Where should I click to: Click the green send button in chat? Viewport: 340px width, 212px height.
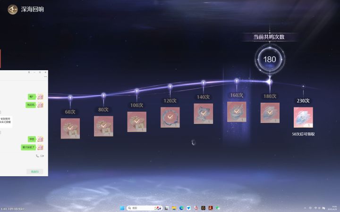35,171
